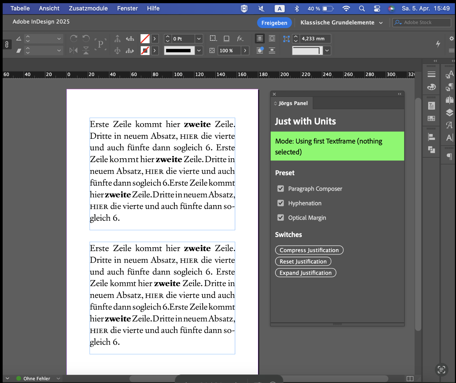Click the rotate 90° clockwise icon

[x=74, y=39]
